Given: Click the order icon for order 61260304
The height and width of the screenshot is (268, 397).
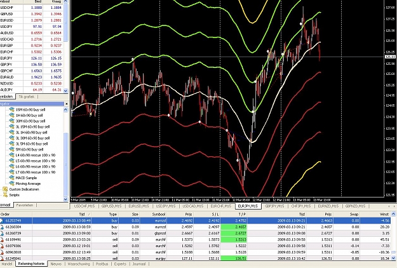Looking at the screenshot, I should pos(2,227).
